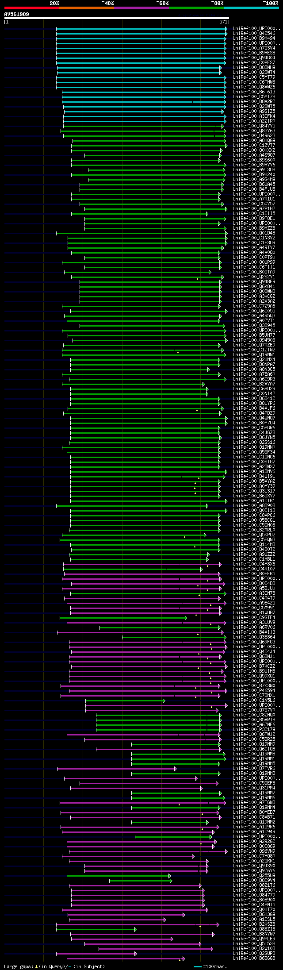This screenshot has width=283, height=970.
Task: Click the cyan ~100% identity legend segment
Action: pyautogui.click(x=251, y=8)
